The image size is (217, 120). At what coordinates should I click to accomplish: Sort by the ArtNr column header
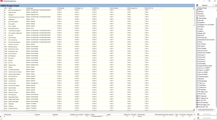(x=5, y=8)
